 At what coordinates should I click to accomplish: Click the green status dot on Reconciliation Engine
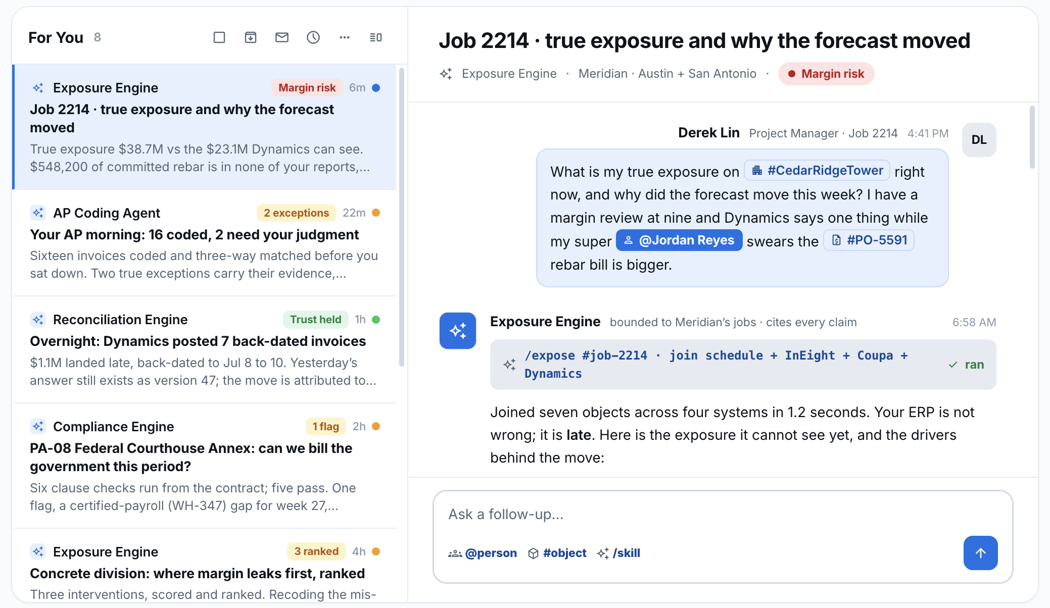coord(376,320)
